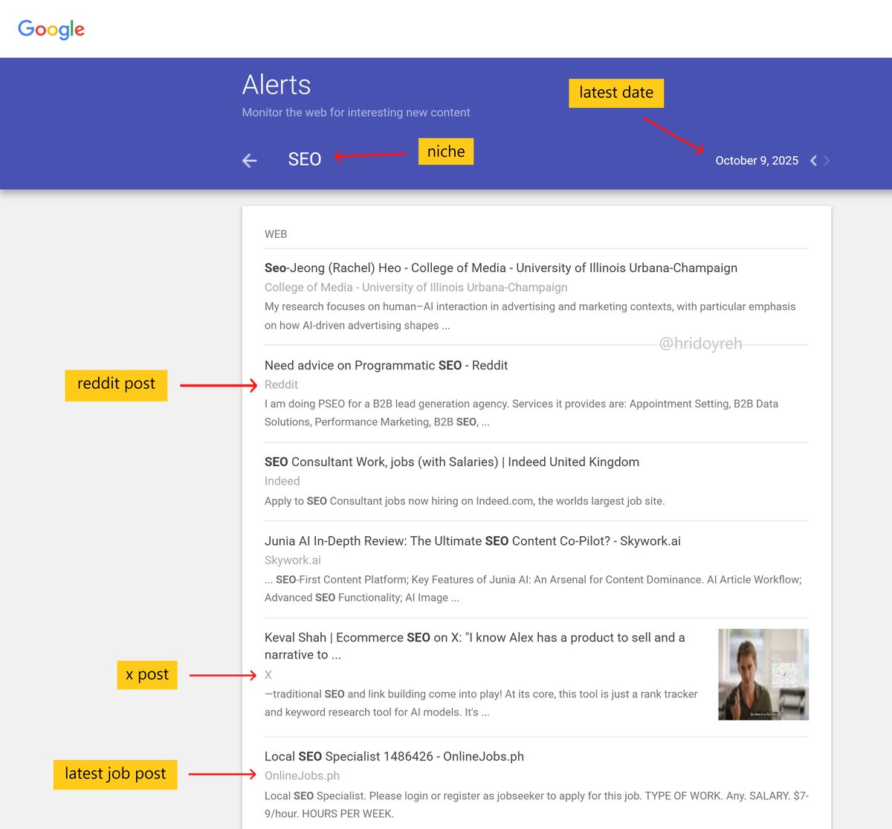Click snippet 'Apply to SEO Consultant jobs now hiring'
The height and width of the screenshot is (829, 892).
[465, 501]
